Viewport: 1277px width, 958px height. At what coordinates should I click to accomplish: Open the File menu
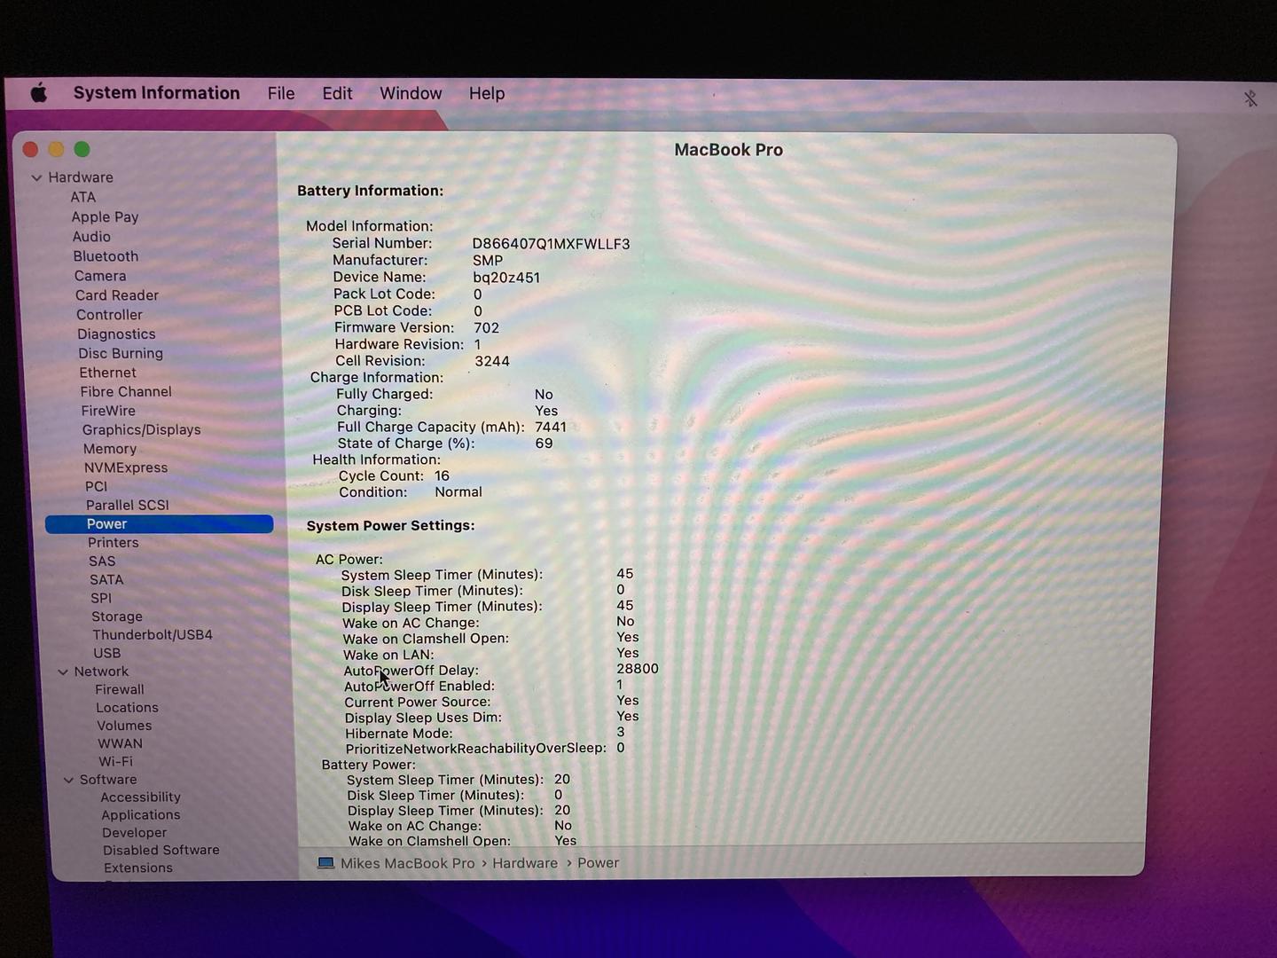(281, 93)
